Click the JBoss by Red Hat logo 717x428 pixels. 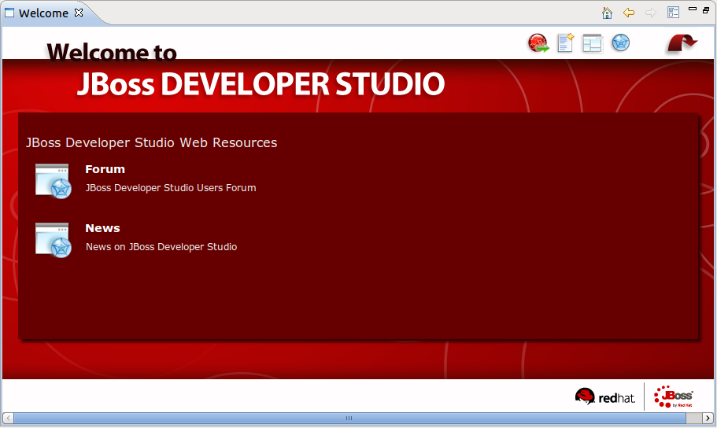point(673,397)
